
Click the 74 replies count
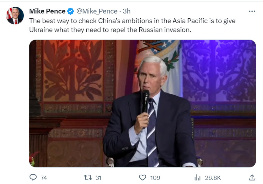[44, 178]
